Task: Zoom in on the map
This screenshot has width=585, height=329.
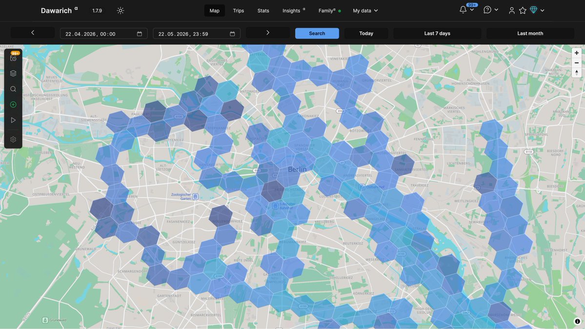Action: coord(576,53)
